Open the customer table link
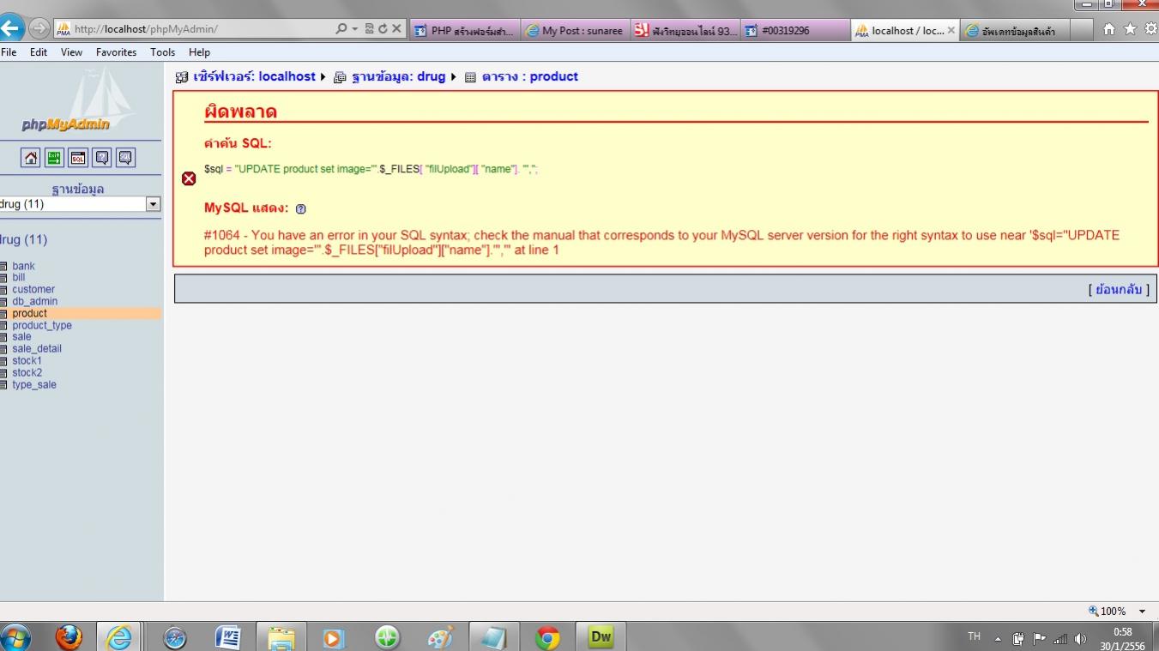The image size is (1159, 651). click(33, 290)
